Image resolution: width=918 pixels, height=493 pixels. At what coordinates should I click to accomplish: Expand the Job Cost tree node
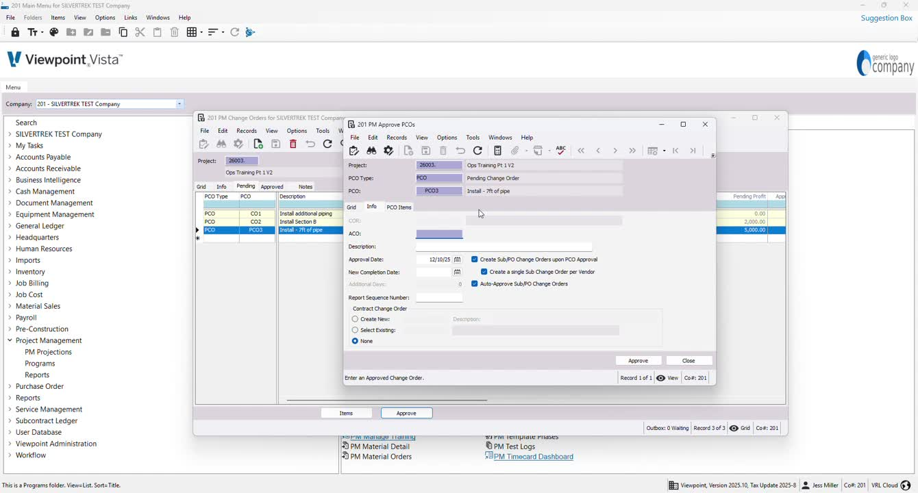tap(10, 294)
